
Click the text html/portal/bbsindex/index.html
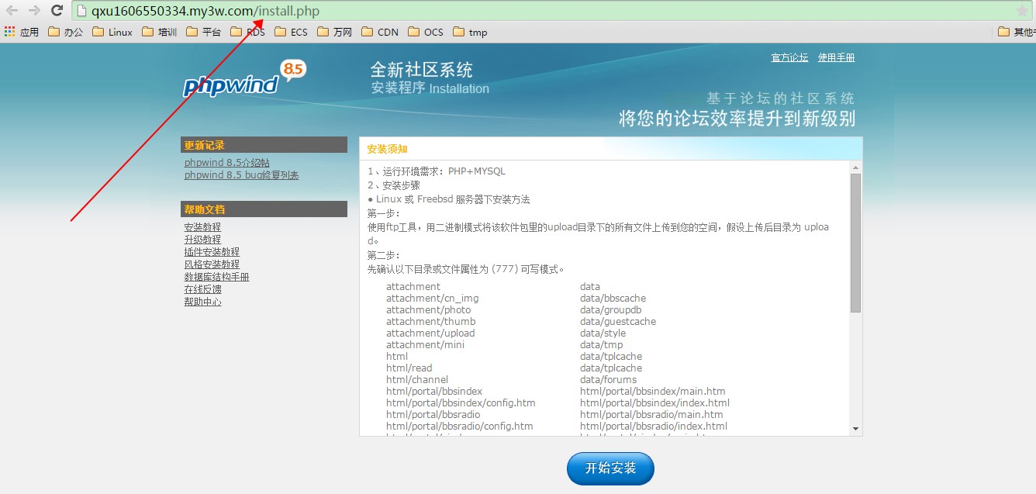pyautogui.click(x=654, y=403)
